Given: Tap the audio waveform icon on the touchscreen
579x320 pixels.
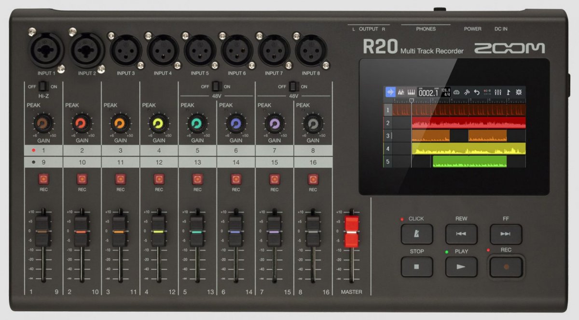Looking at the screenshot, I should [x=390, y=92].
